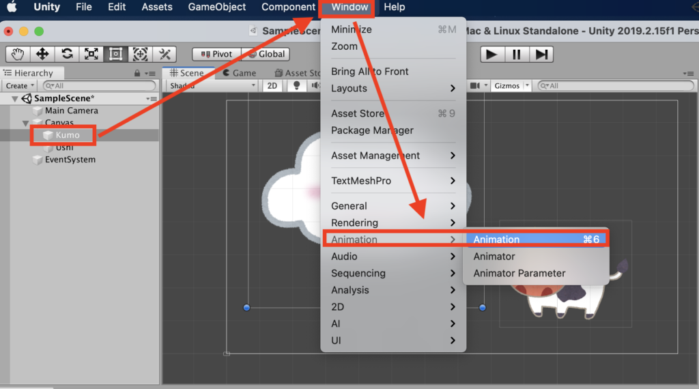The width and height of the screenshot is (699, 389).
Task: Open the Help menu
Action: tap(394, 7)
